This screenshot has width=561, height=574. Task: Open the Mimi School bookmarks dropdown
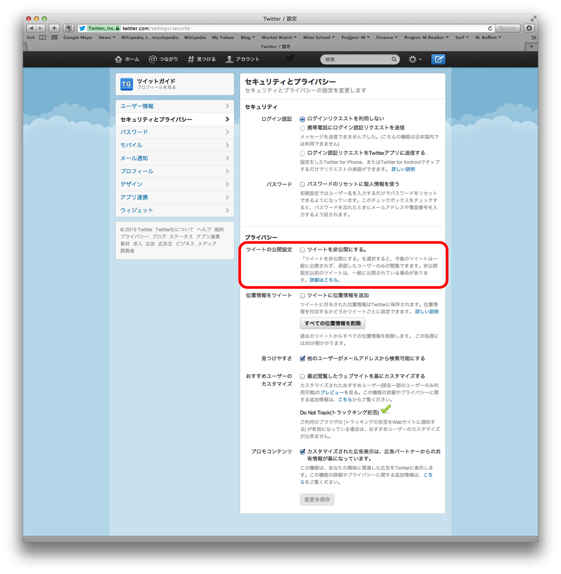click(x=319, y=37)
